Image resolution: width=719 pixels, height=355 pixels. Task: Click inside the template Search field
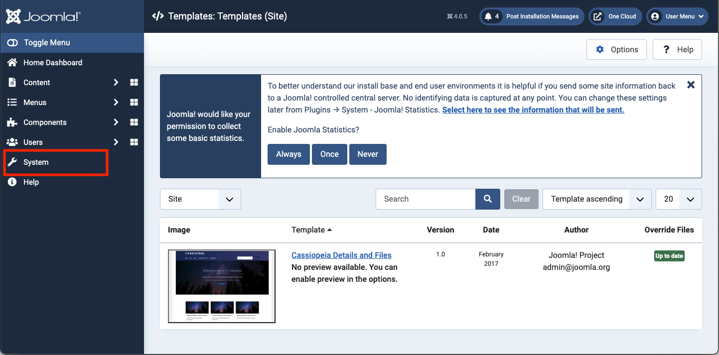(426, 199)
